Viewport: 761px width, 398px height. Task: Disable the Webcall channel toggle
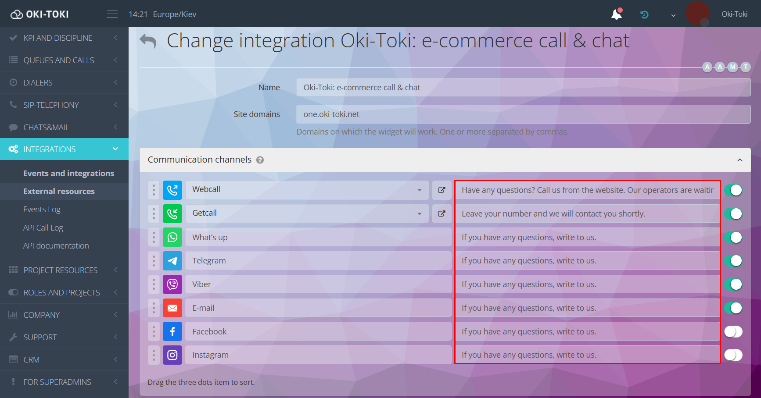(x=733, y=190)
